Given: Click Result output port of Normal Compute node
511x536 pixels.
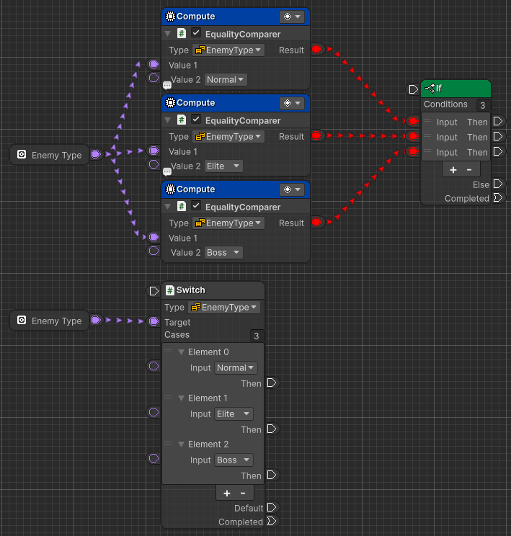Looking at the screenshot, I should [x=317, y=49].
